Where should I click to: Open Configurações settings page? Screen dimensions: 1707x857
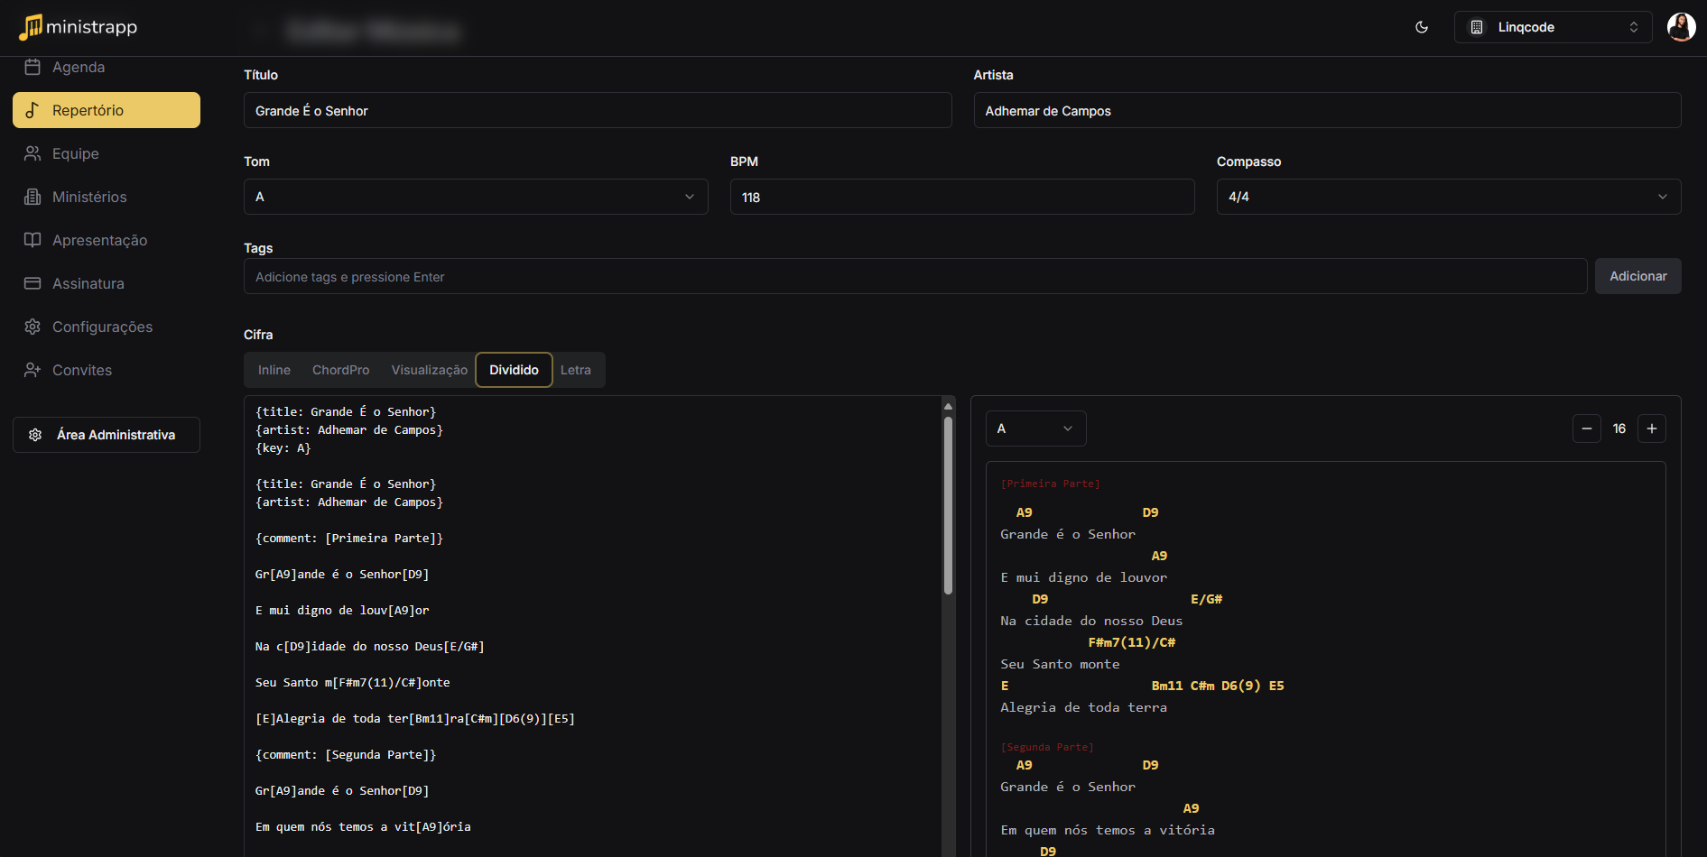click(102, 327)
